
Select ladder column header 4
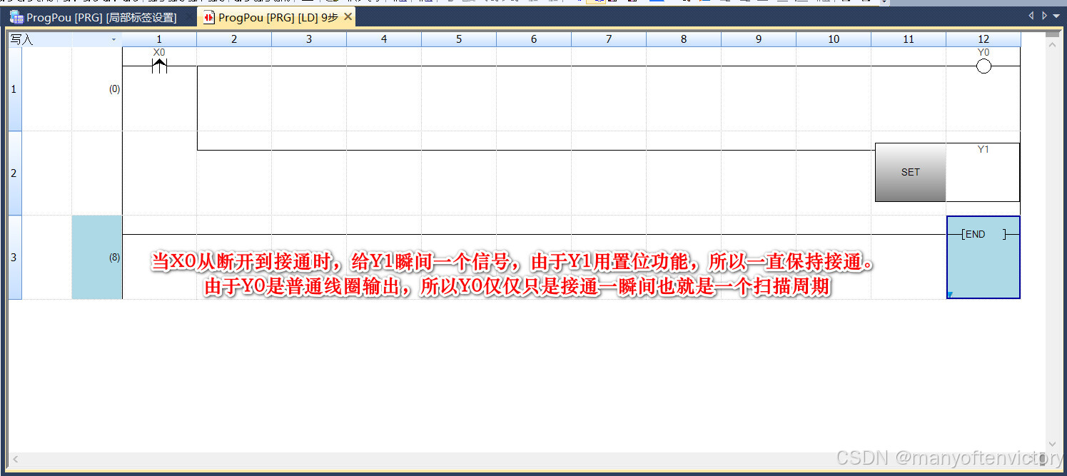pyautogui.click(x=384, y=39)
